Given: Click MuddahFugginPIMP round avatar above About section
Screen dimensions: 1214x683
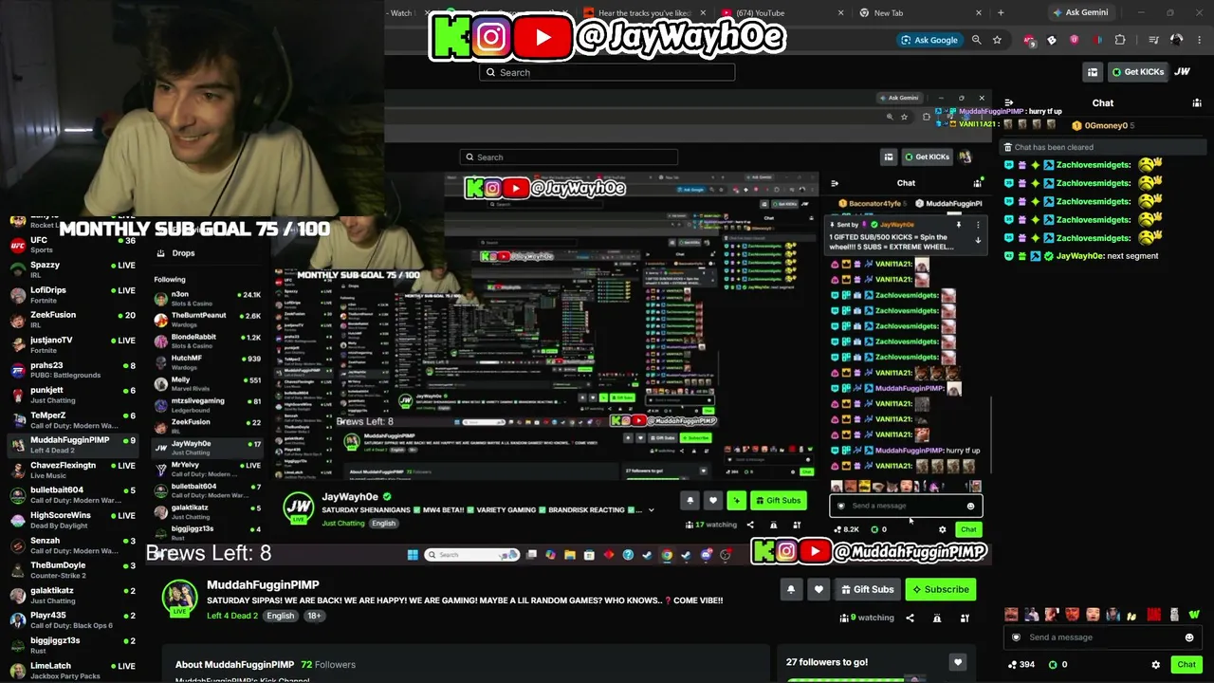Looking at the screenshot, I should tap(179, 597).
